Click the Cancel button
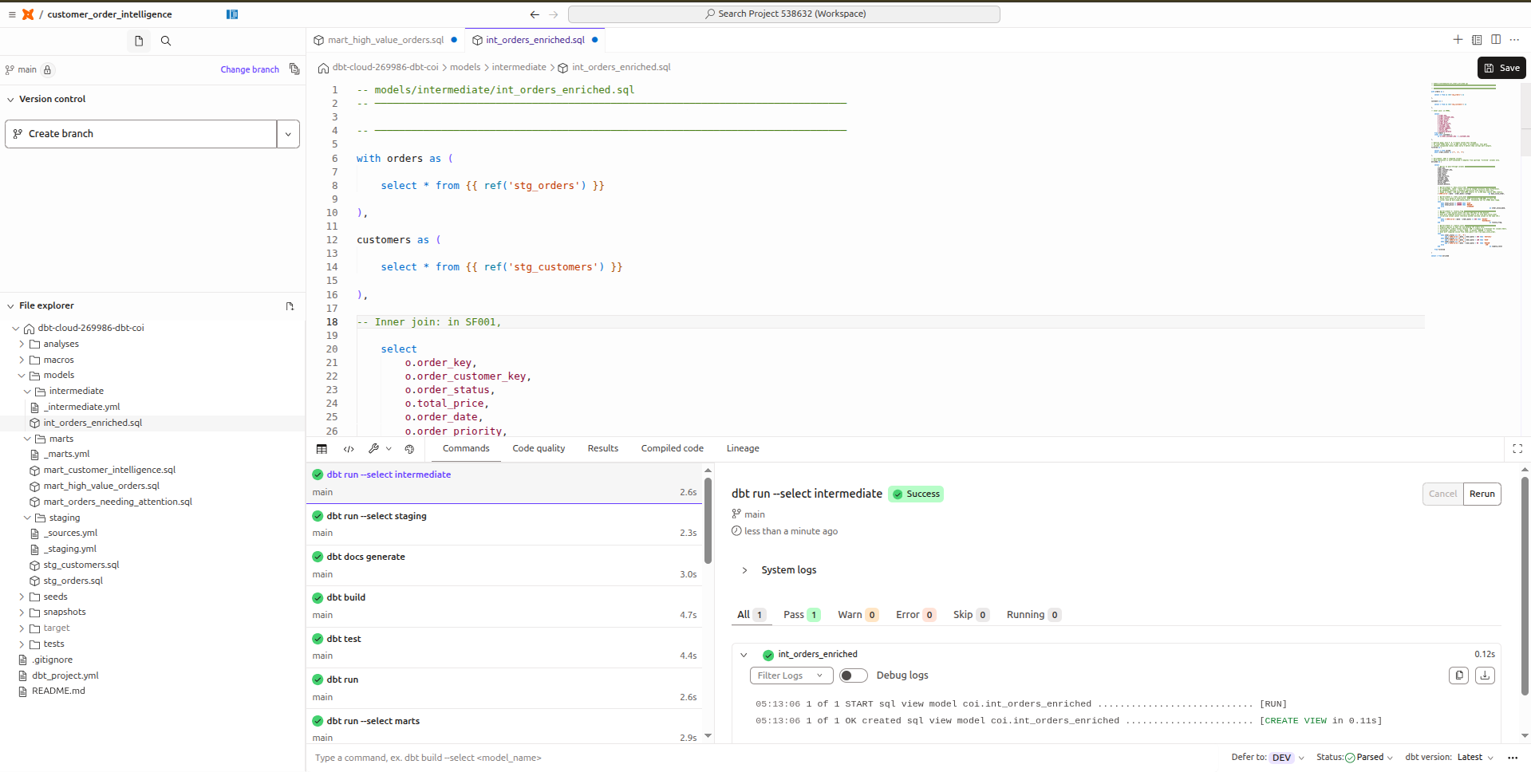The image size is (1531, 772). coord(1442,494)
